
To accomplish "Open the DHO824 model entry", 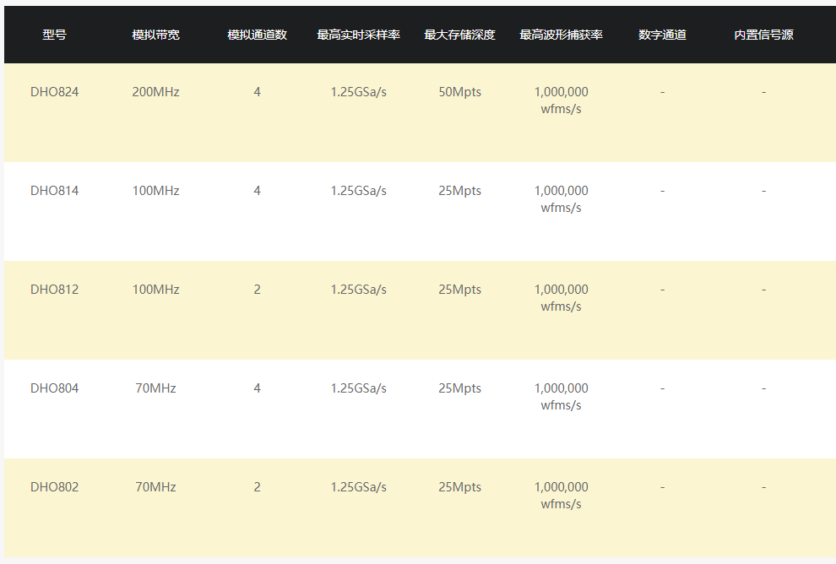I will coord(54,92).
